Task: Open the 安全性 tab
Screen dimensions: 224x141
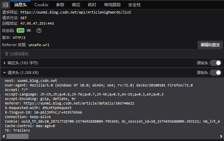Action: [x=134, y=5]
